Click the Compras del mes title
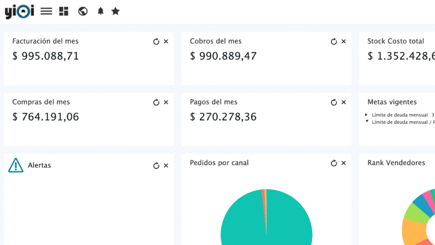This screenshot has height=245, width=435. click(x=41, y=102)
